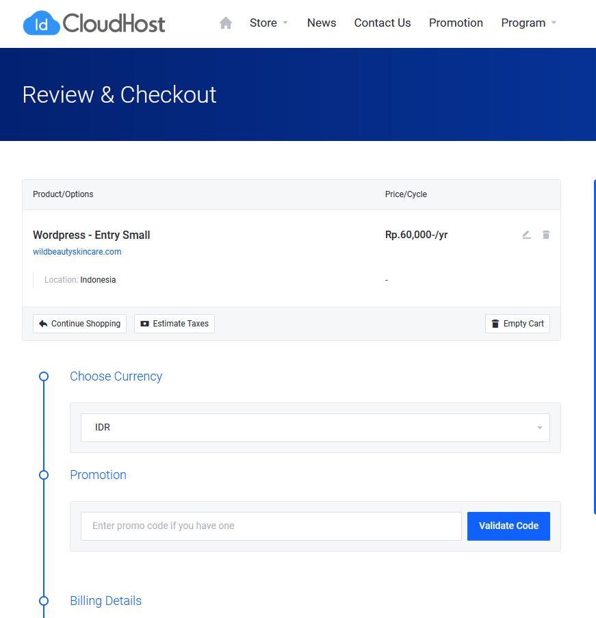Image resolution: width=596 pixels, height=618 pixels.
Task: Select Contact Us in the navigation
Action: pyautogui.click(x=382, y=23)
